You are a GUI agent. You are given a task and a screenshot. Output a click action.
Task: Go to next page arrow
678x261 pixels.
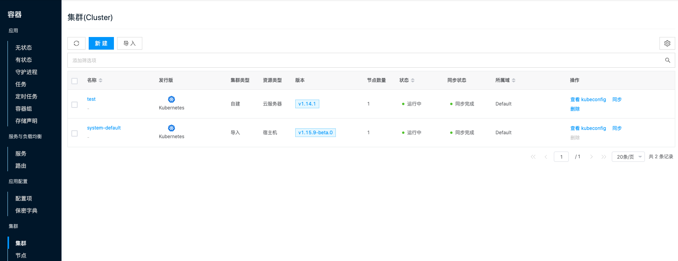(591, 157)
